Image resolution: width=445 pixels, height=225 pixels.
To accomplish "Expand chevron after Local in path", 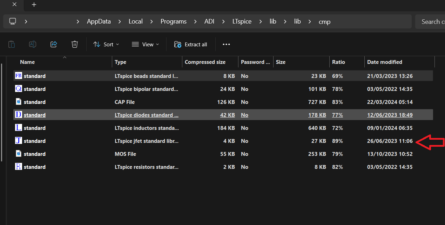I will click(x=151, y=21).
